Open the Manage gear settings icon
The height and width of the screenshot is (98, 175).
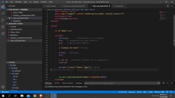3,87
